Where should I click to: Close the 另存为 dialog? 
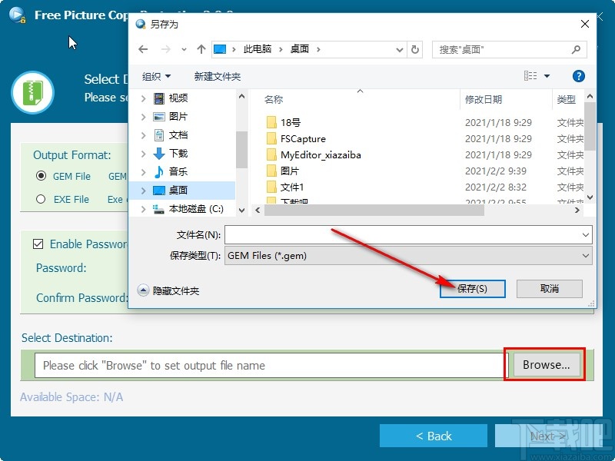[584, 24]
